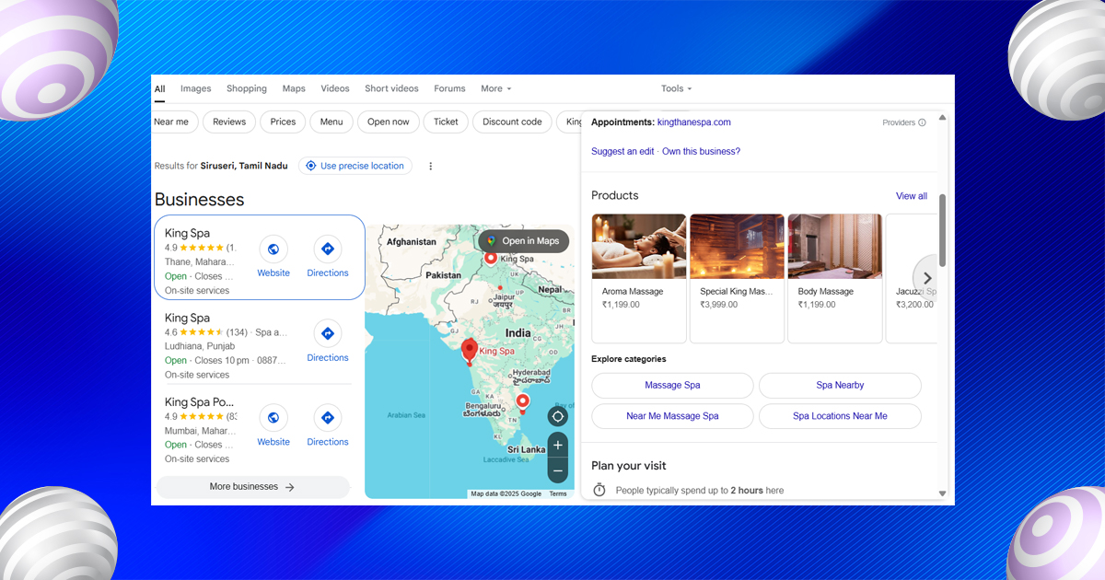
Task: Click the Plan your visit heading
Action: pos(629,466)
